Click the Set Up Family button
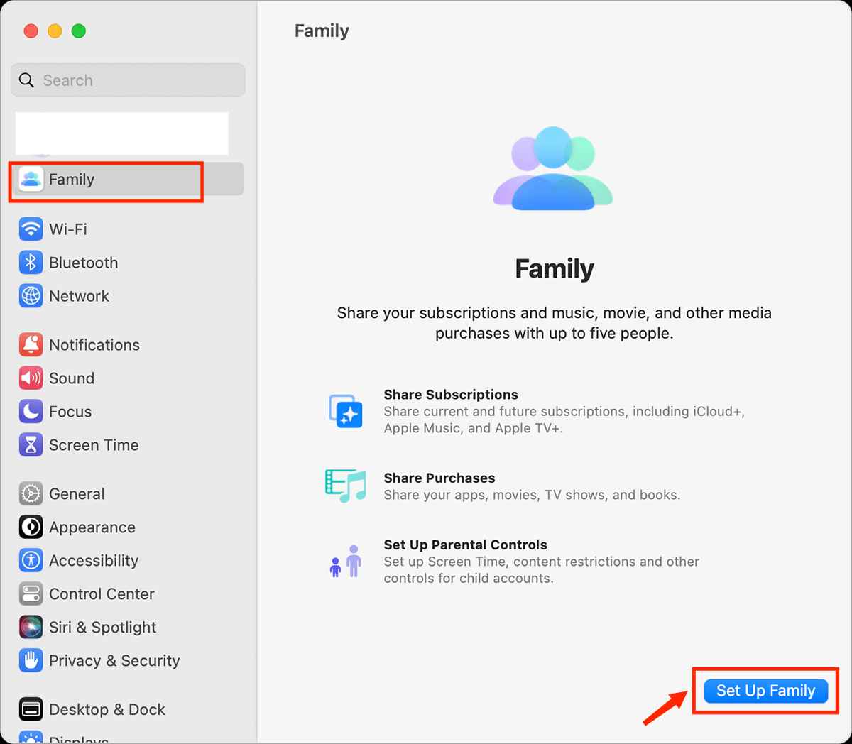852x744 pixels. point(766,691)
